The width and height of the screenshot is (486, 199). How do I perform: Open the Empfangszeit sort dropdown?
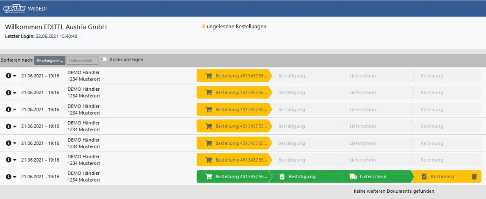coord(50,60)
